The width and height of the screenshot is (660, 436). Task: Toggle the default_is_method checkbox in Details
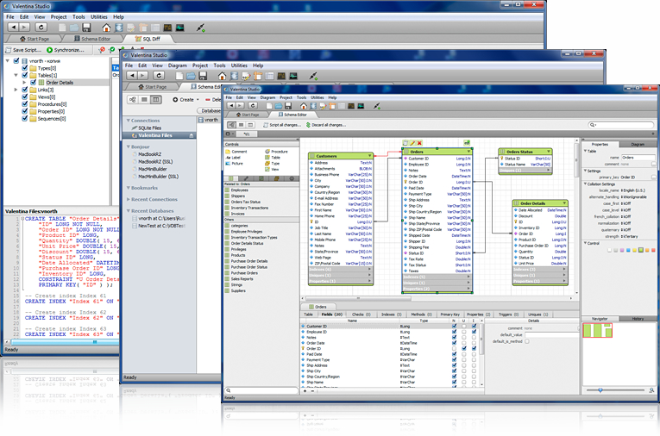pos(527,341)
